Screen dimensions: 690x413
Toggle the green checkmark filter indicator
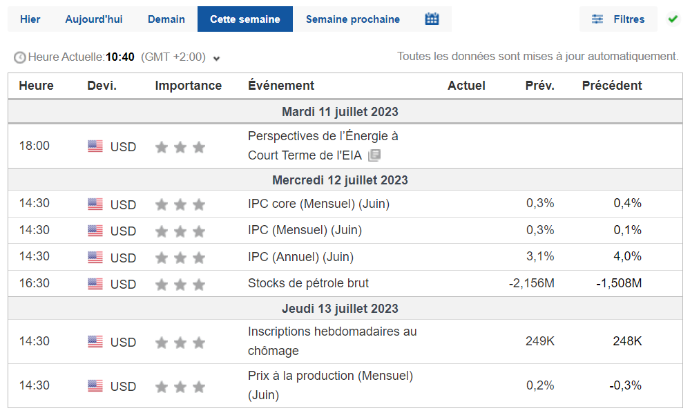click(x=673, y=19)
